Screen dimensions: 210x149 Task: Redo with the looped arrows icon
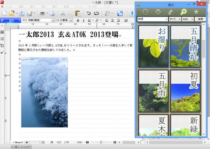(x=96, y=13)
